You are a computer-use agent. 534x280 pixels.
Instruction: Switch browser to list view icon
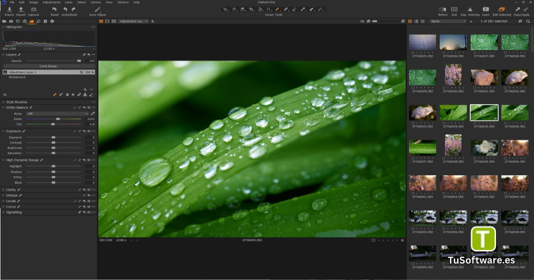tap(416, 21)
